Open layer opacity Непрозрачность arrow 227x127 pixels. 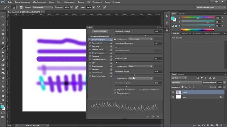tap(225, 83)
